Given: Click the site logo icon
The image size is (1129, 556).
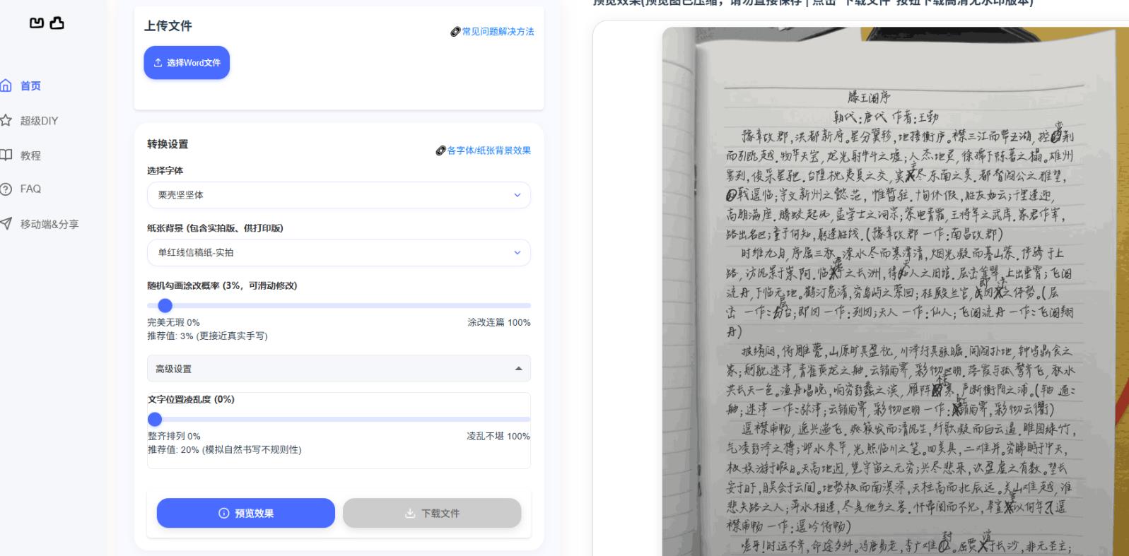Looking at the screenshot, I should (47, 23).
